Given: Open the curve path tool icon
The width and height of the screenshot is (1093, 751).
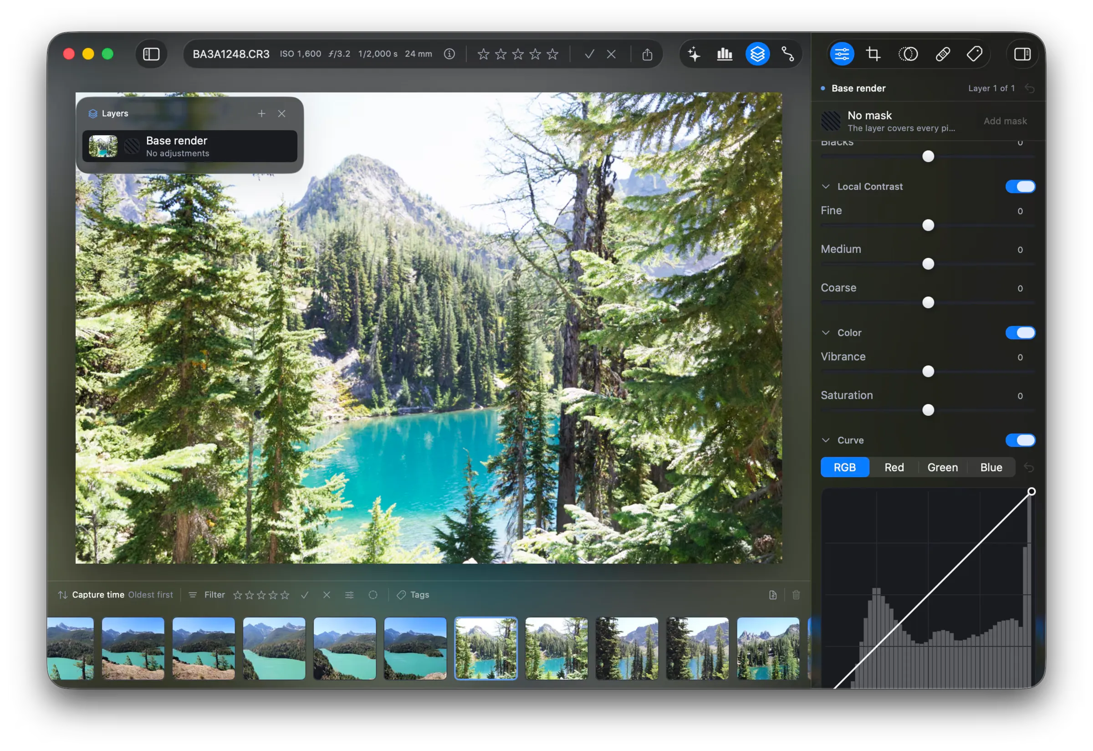Looking at the screenshot, I should 788,54.
